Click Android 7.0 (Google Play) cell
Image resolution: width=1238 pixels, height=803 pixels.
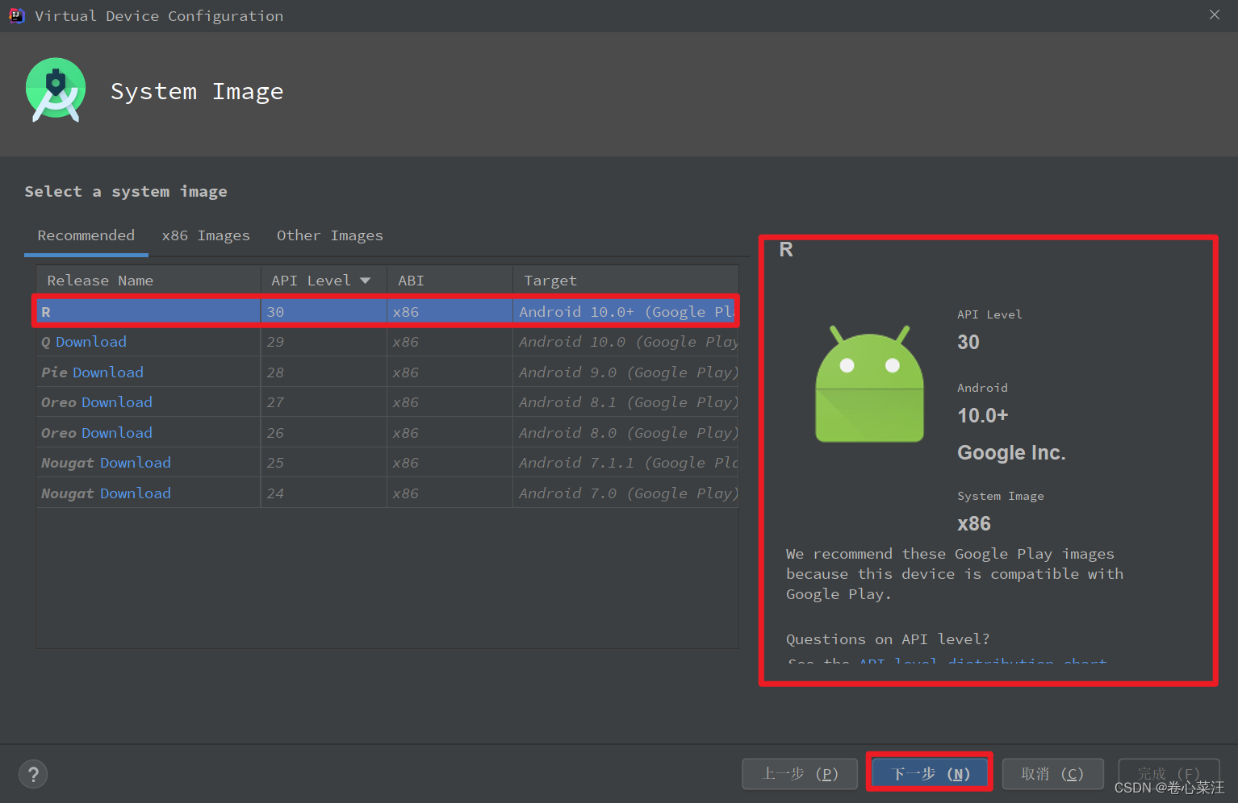(625, 493)
